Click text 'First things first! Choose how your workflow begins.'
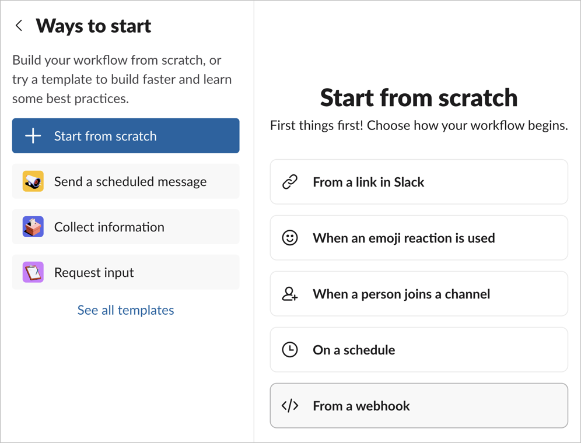The width and height of the screenshot is (581, 443). pos(419,125)
